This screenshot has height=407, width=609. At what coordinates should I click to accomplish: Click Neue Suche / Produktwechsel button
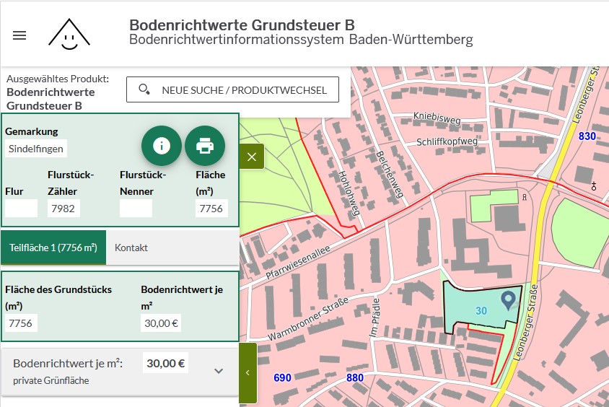232,90
